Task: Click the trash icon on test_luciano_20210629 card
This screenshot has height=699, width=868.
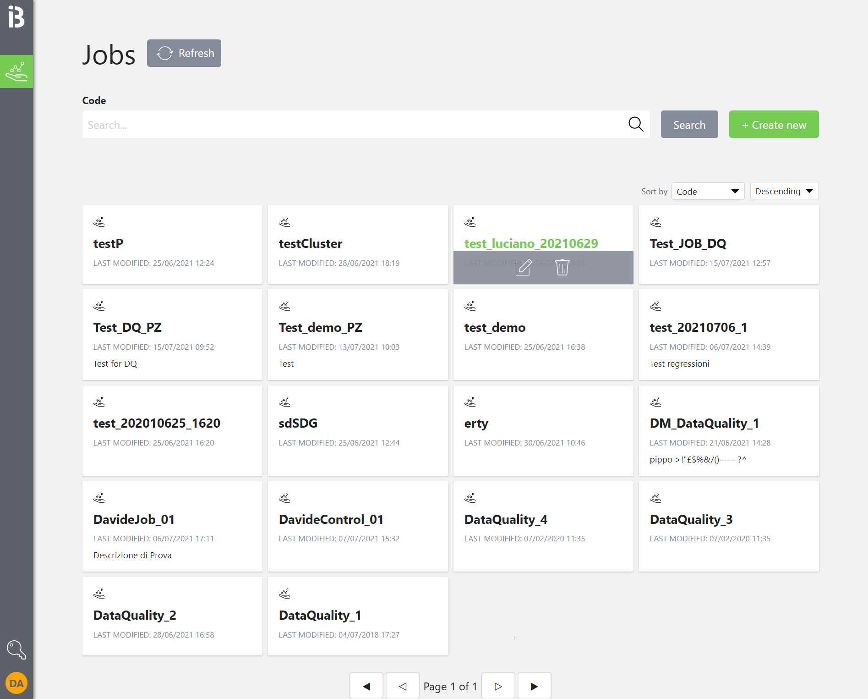Action: (562, 267)
